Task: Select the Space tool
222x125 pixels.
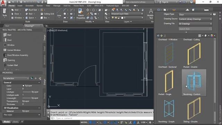Action: 30,18
